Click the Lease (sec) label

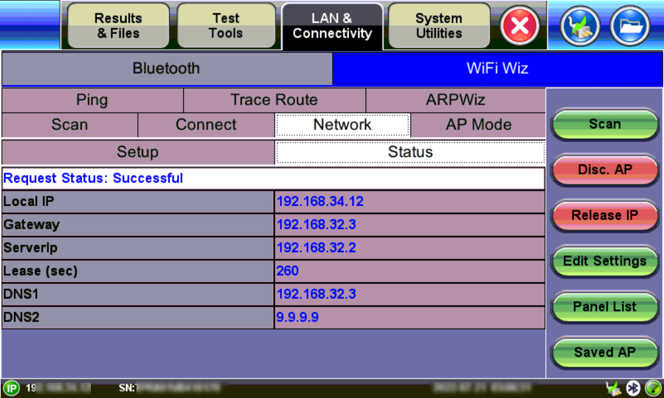tap(40, 271)
